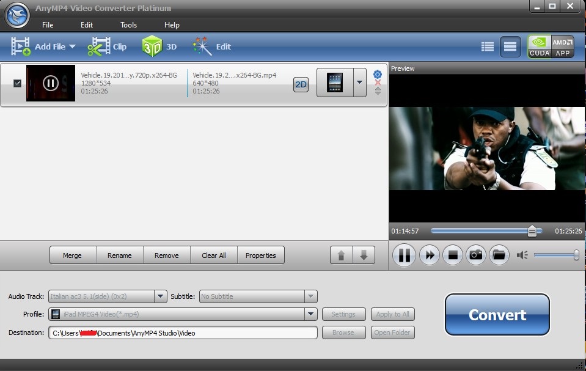Move file down with arrow button
Image resolution: width=586 pixels, height=371 pixels.
coord(364,255)
